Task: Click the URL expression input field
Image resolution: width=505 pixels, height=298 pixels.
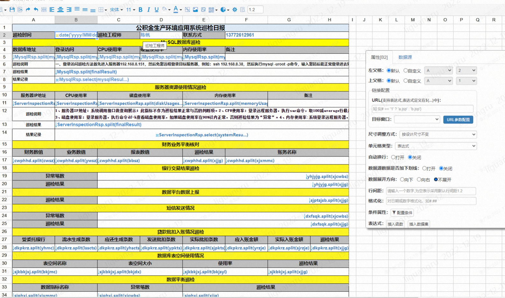Action: coord(422,109)
